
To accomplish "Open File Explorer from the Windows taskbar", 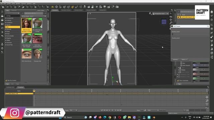I will [x=129, y=117].
